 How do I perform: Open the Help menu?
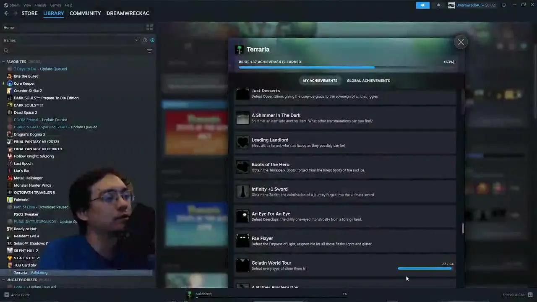point(68,5)
